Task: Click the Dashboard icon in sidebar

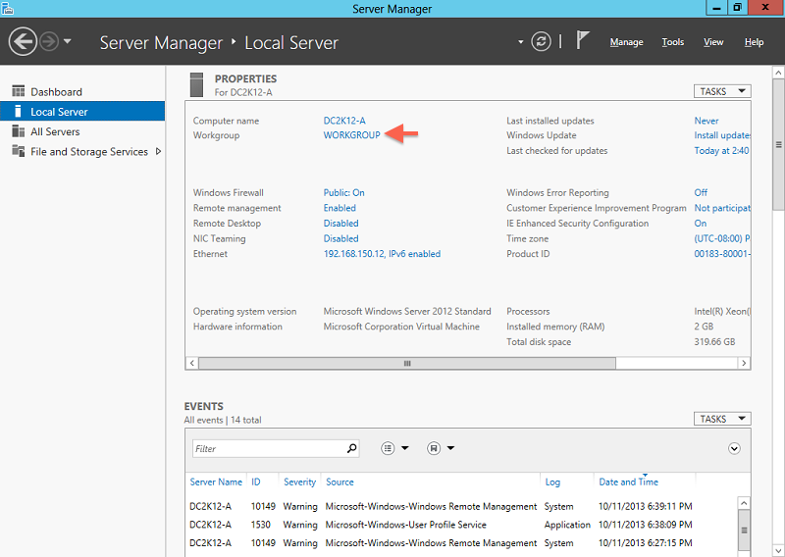Action: [x=19, y=91]
